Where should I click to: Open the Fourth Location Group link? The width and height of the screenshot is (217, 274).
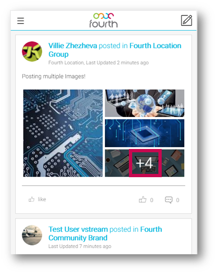pyautogui.click(x=115, y=50)
